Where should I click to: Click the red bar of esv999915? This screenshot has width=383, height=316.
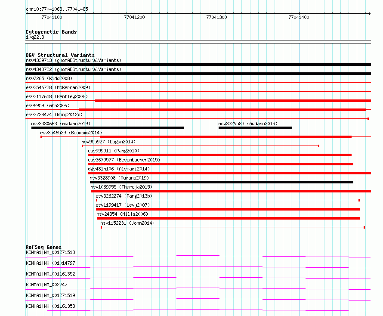click(x=220, y=155)
